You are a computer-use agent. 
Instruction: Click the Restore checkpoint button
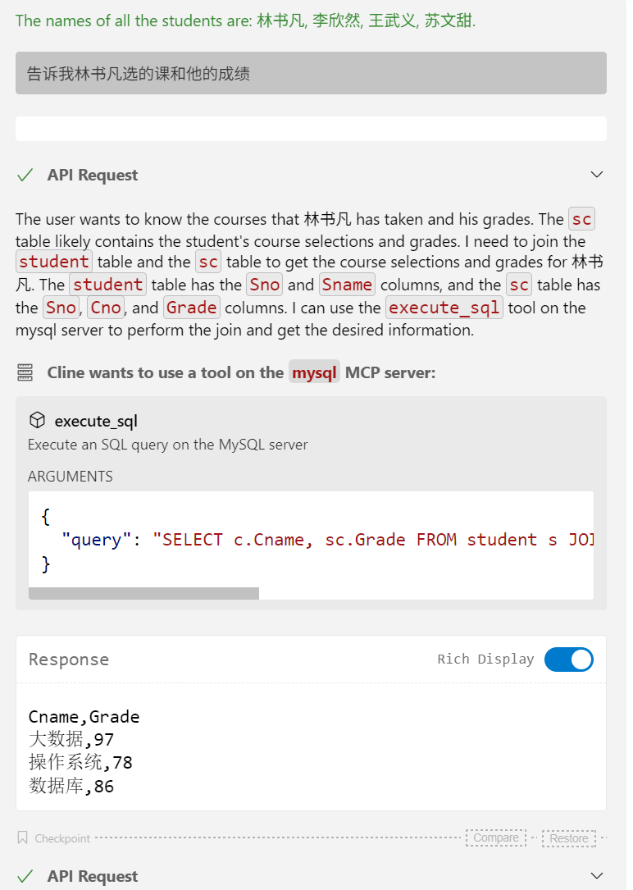click(569, 838)
